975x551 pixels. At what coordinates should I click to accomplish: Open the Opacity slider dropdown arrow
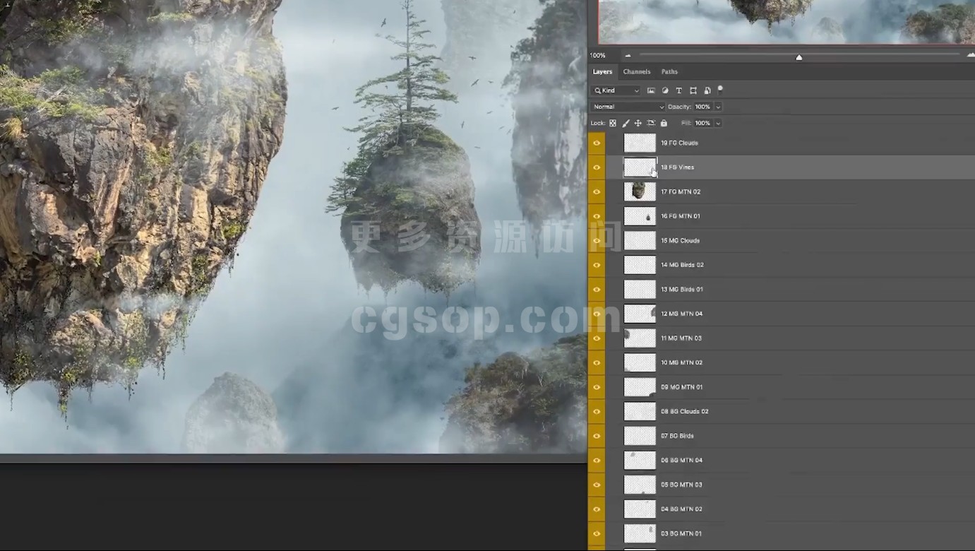718,107
